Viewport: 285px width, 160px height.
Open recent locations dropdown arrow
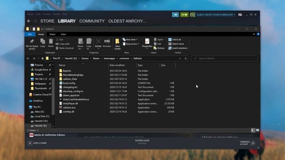tap(39, 58)
